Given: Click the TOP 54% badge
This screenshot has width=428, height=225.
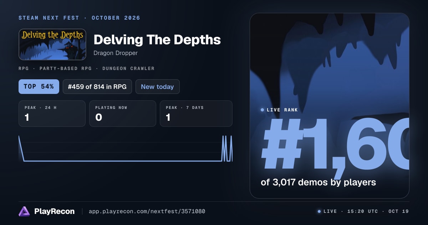Looking at the screenshot, I should pyautogui.click(x=39, y=86).
